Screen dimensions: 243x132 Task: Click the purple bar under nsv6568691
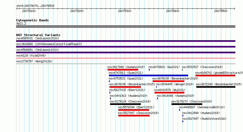coord(126,52)
